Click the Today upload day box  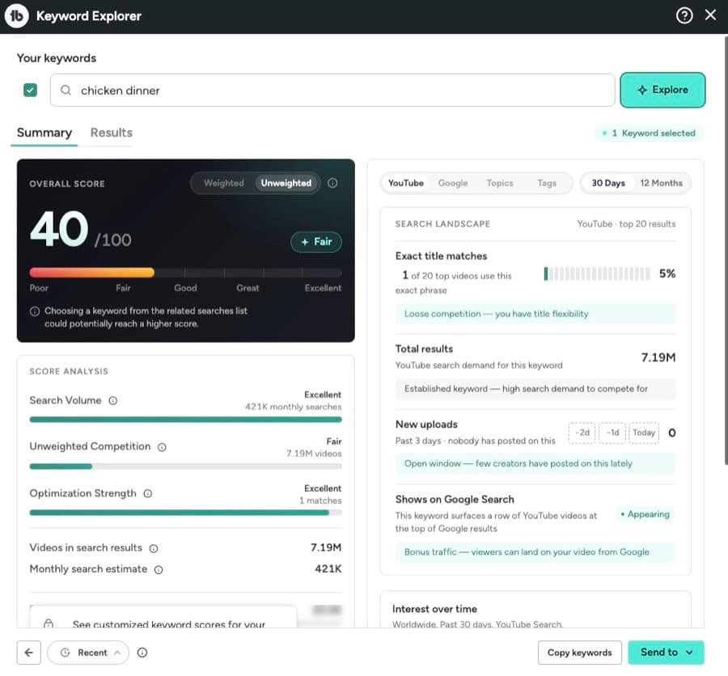coord(644,433)
